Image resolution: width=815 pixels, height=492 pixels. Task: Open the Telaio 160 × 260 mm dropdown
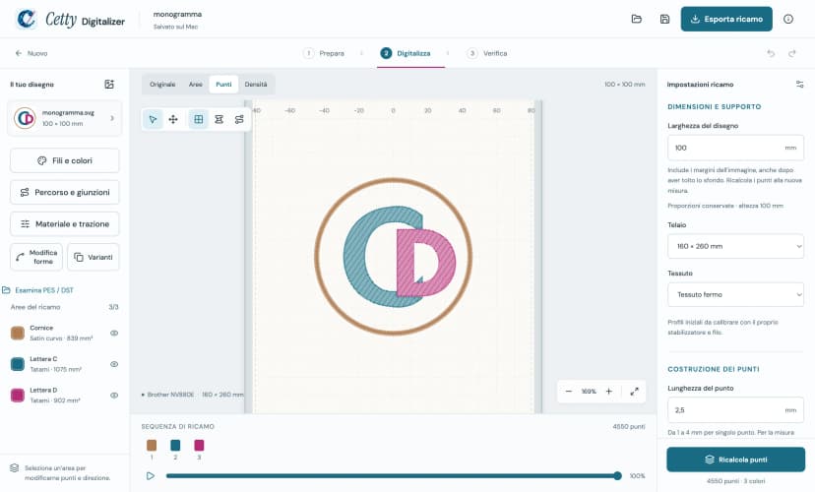735,246
